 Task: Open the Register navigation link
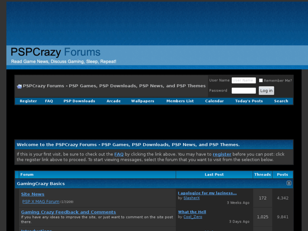pos(28,101)
